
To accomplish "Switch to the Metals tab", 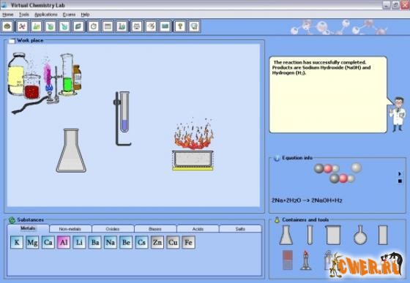I will (x=28, y=228).
